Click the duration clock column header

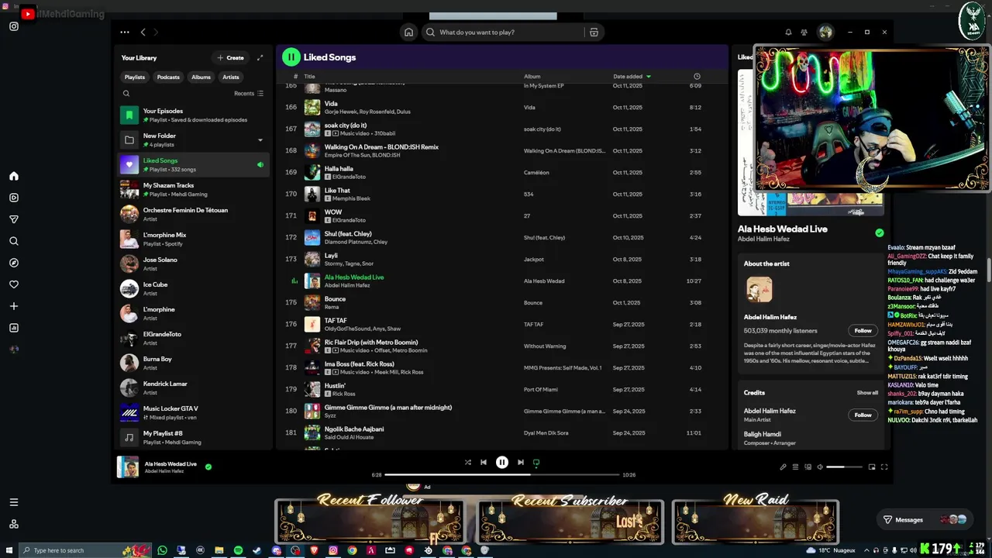click(697, 77)
